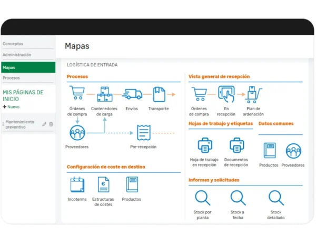Open Productos book icon under Configuración de coste

click(x=132, y=184)
